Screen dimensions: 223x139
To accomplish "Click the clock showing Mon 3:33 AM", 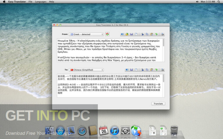I will click(x=208, y=2).
